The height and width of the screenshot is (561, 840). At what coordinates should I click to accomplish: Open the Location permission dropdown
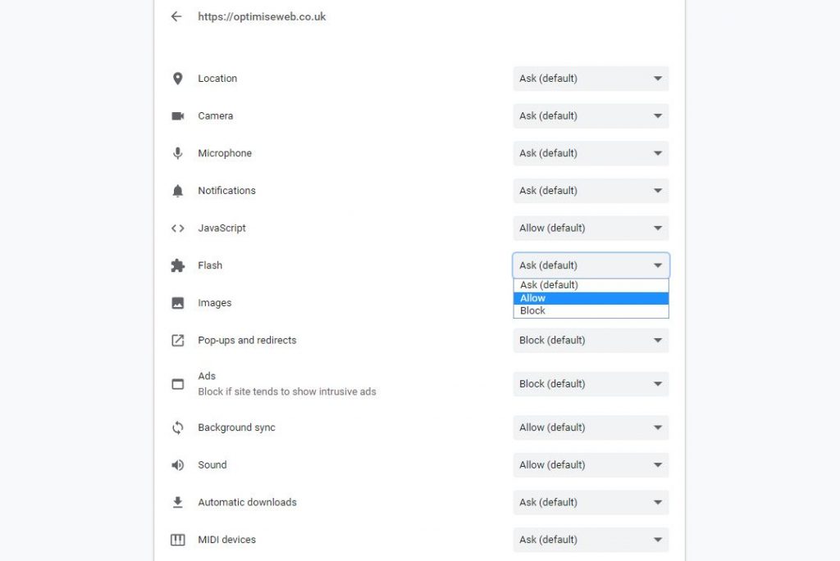591,79
